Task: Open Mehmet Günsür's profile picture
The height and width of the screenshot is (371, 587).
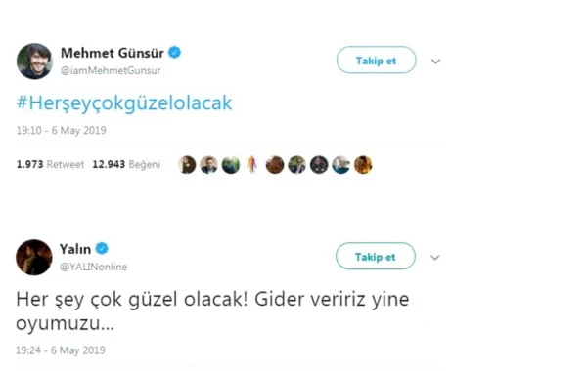Action: click(34, 62)
